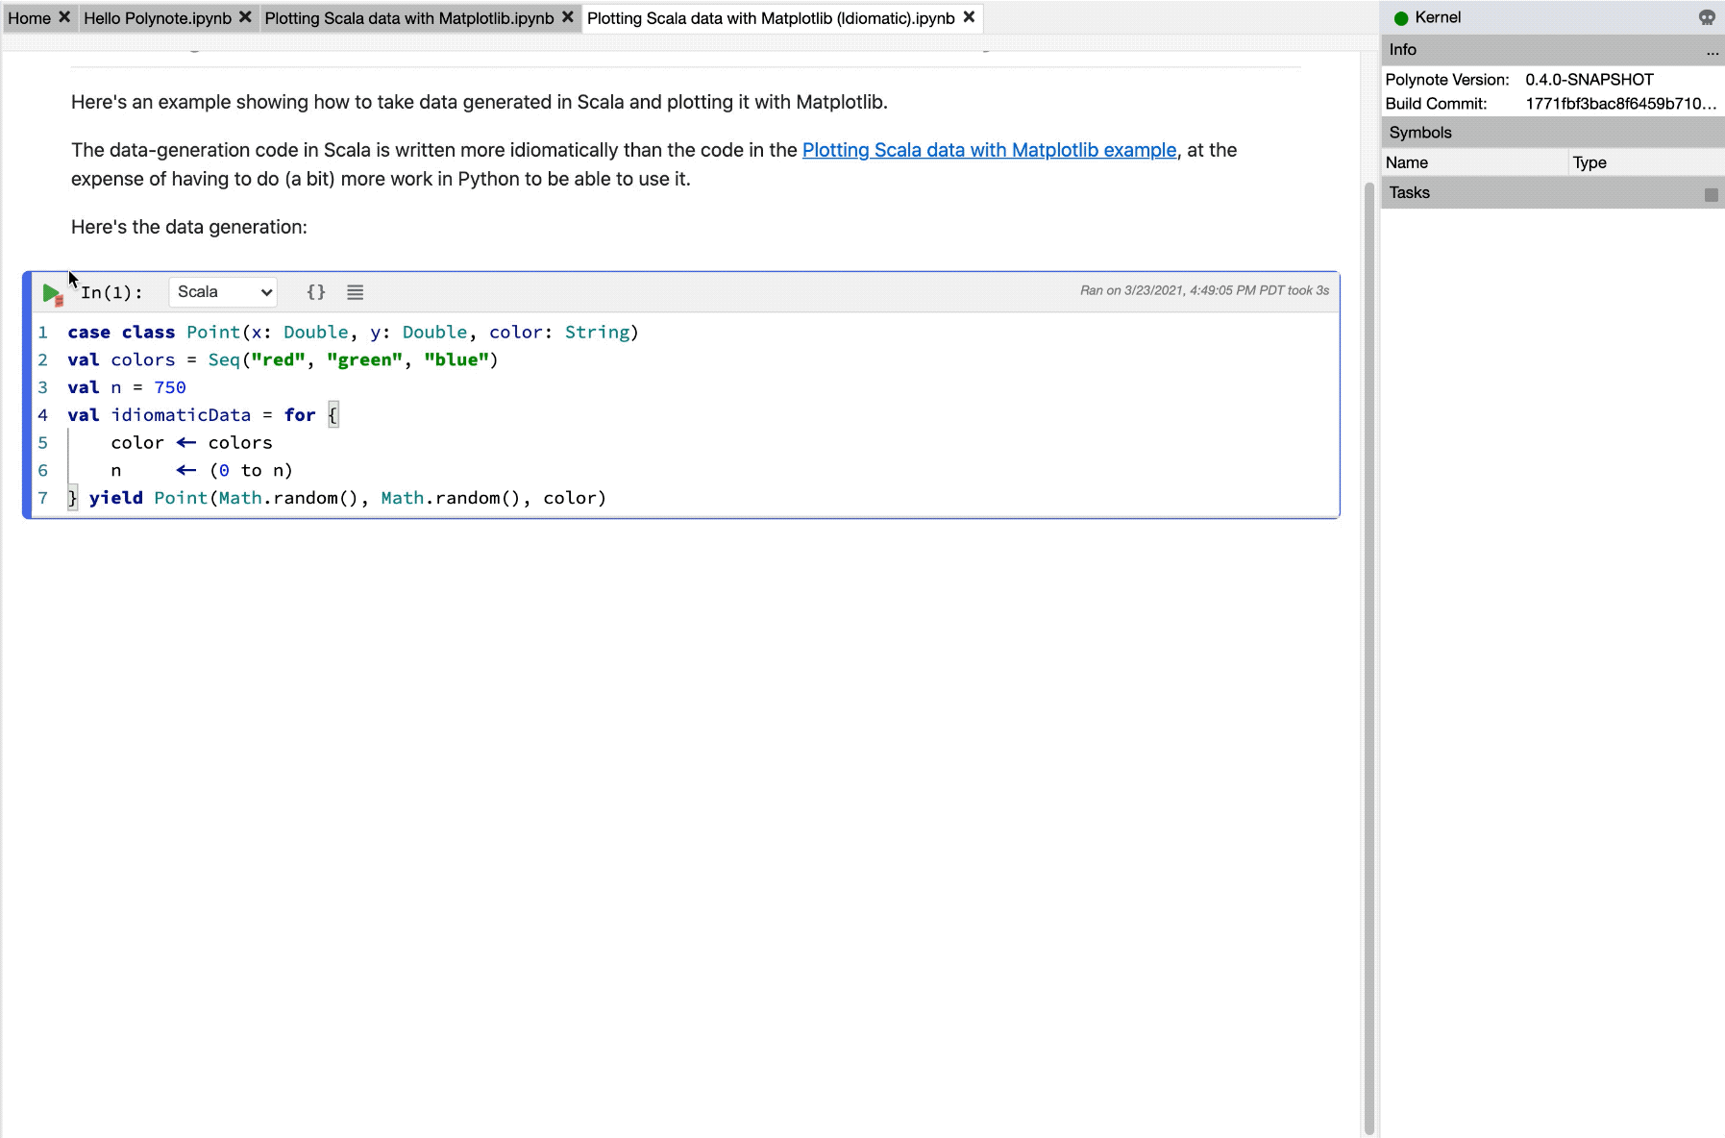Click the green kernel status dot
Image resolution: width=1725 pixels, height=1138 pixels.
tap(1401, 16)
